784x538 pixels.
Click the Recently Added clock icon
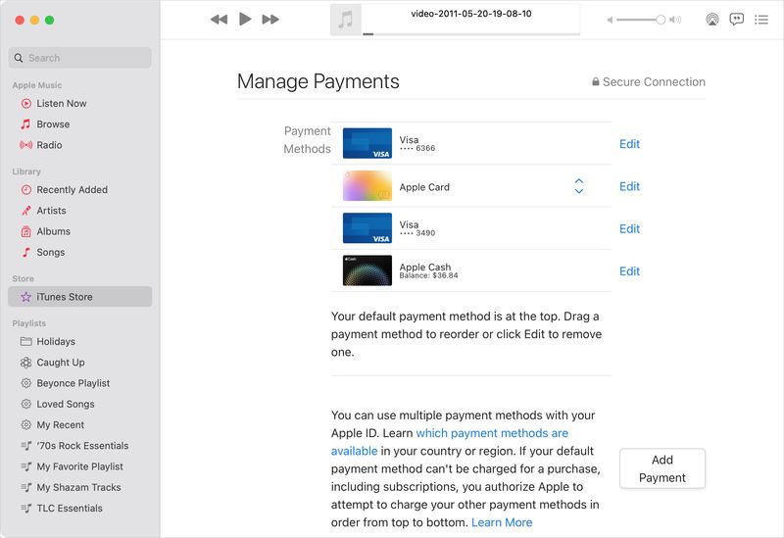click(x=26, y=189)
